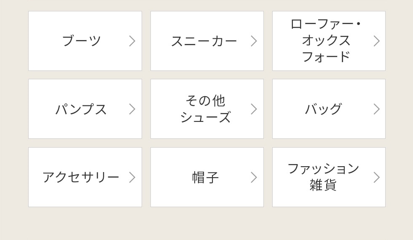
Task: Expand アクセサリー using its chevron arrow
Action: (132, 177)
